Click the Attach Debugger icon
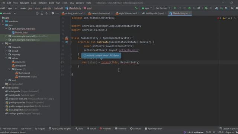The image size is (238, 134). coord(206,8)
